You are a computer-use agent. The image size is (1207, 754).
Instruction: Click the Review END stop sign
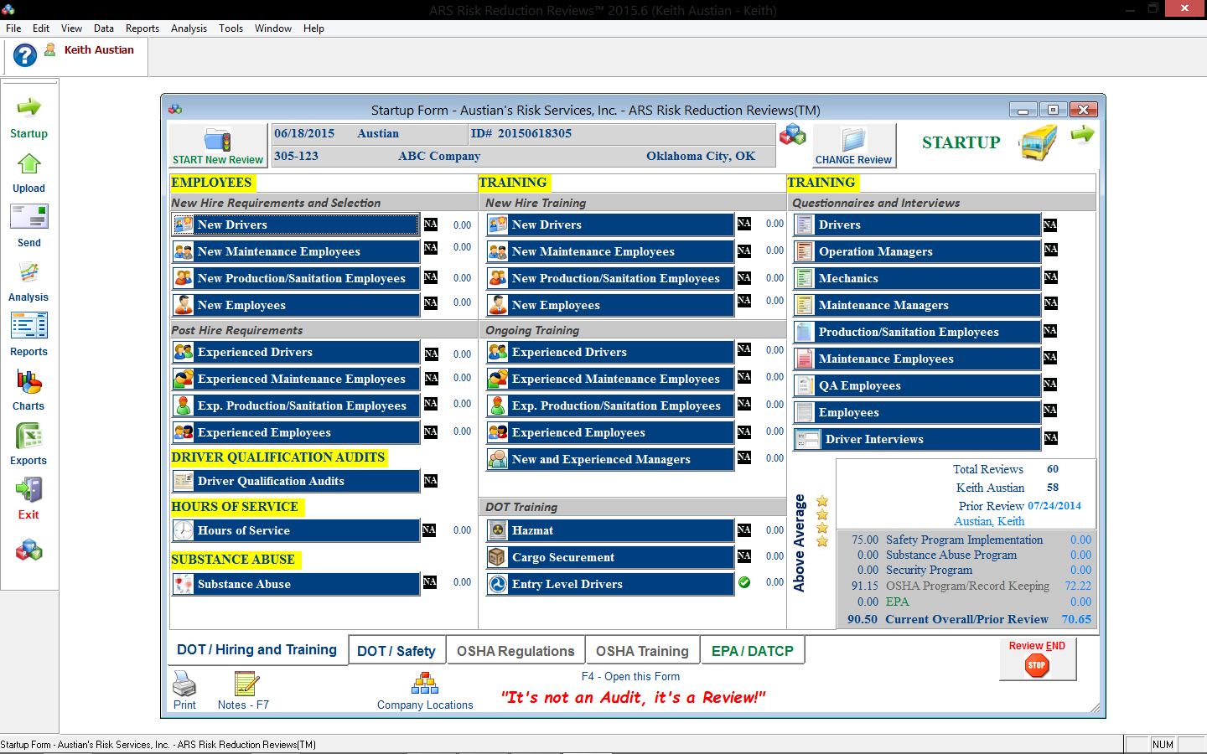click(x=1037, y=666)
